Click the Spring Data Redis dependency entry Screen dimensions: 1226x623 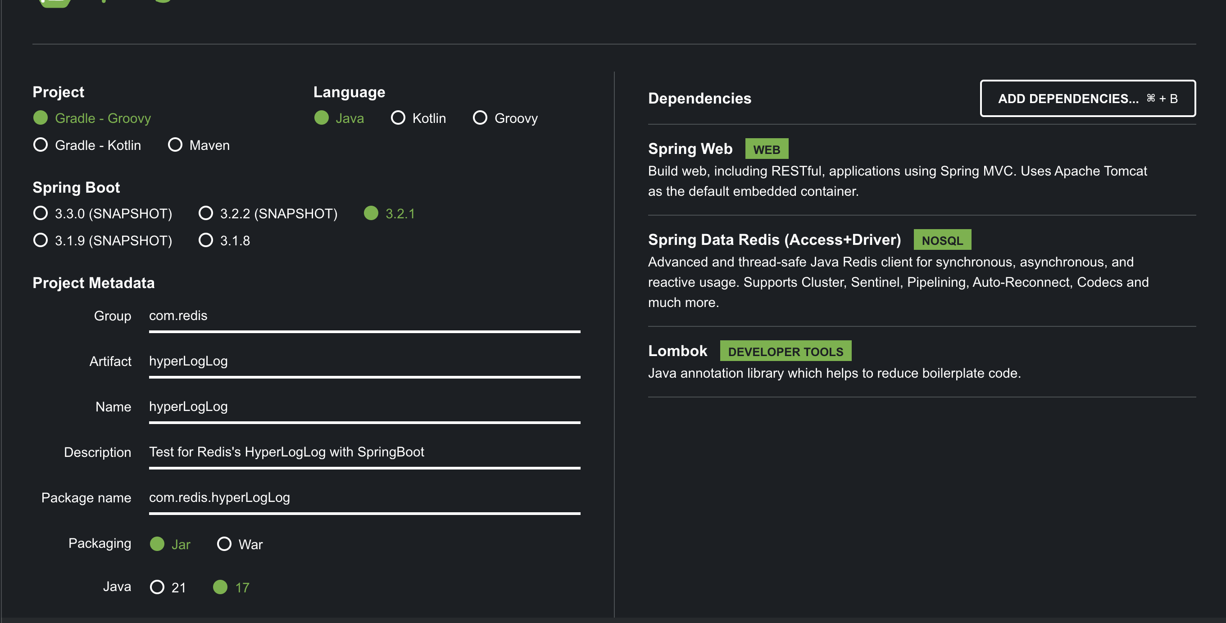(922, 271)
